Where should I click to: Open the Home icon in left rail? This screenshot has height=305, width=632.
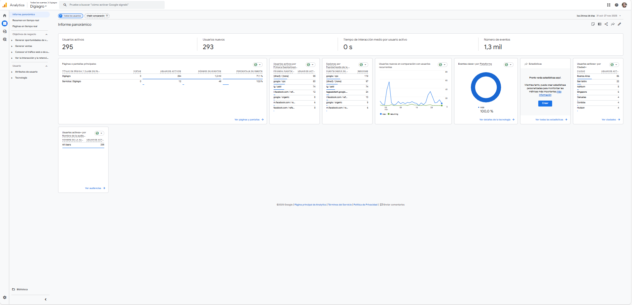tap(5, 15)
